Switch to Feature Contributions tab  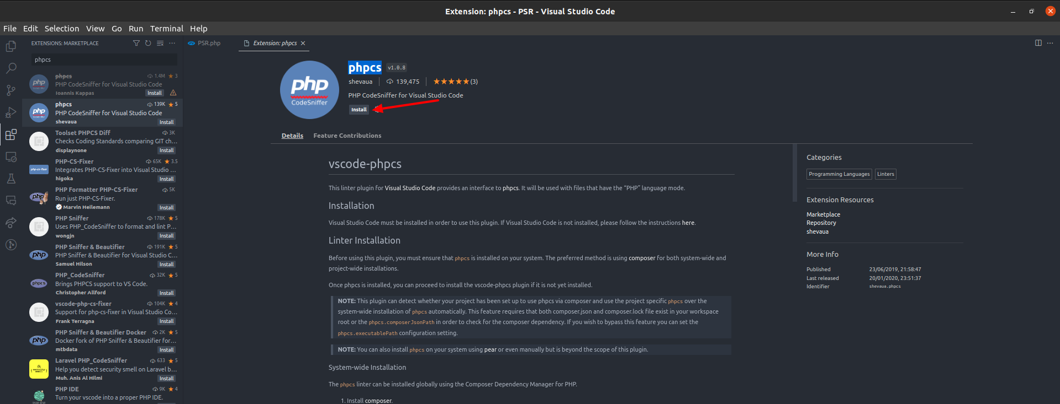click(347, 136)
